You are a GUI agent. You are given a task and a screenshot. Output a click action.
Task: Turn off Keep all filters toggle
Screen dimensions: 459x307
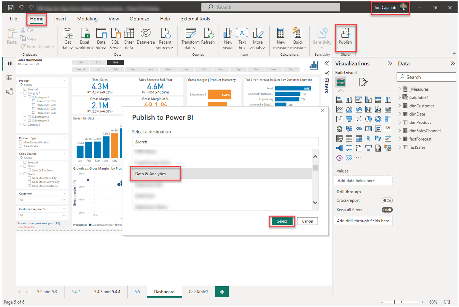(387, 210)
